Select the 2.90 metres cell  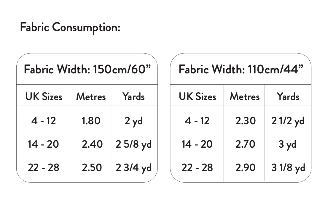point(245,167)
